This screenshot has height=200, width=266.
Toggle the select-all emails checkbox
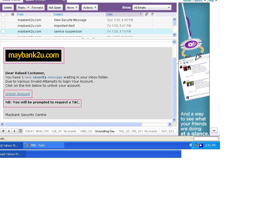(x=3, y=15)
